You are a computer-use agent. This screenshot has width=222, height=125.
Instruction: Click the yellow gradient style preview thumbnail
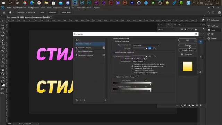tap(188, 66)
